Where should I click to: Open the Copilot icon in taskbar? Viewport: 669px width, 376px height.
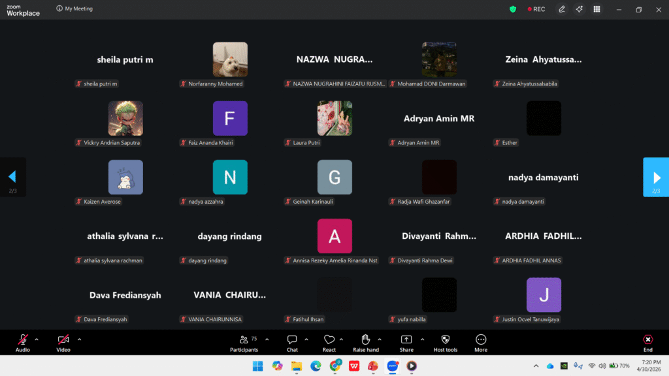click(x=277, y=366)
